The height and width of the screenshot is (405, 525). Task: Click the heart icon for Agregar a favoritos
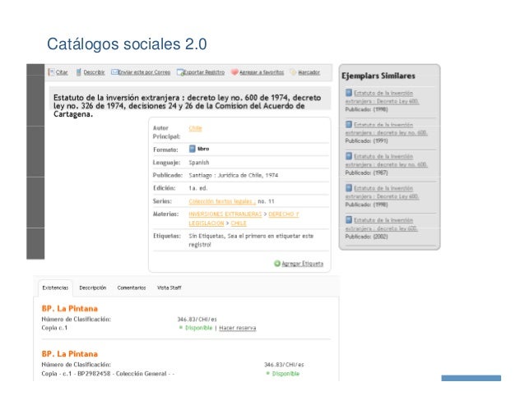tap(235, 71)
